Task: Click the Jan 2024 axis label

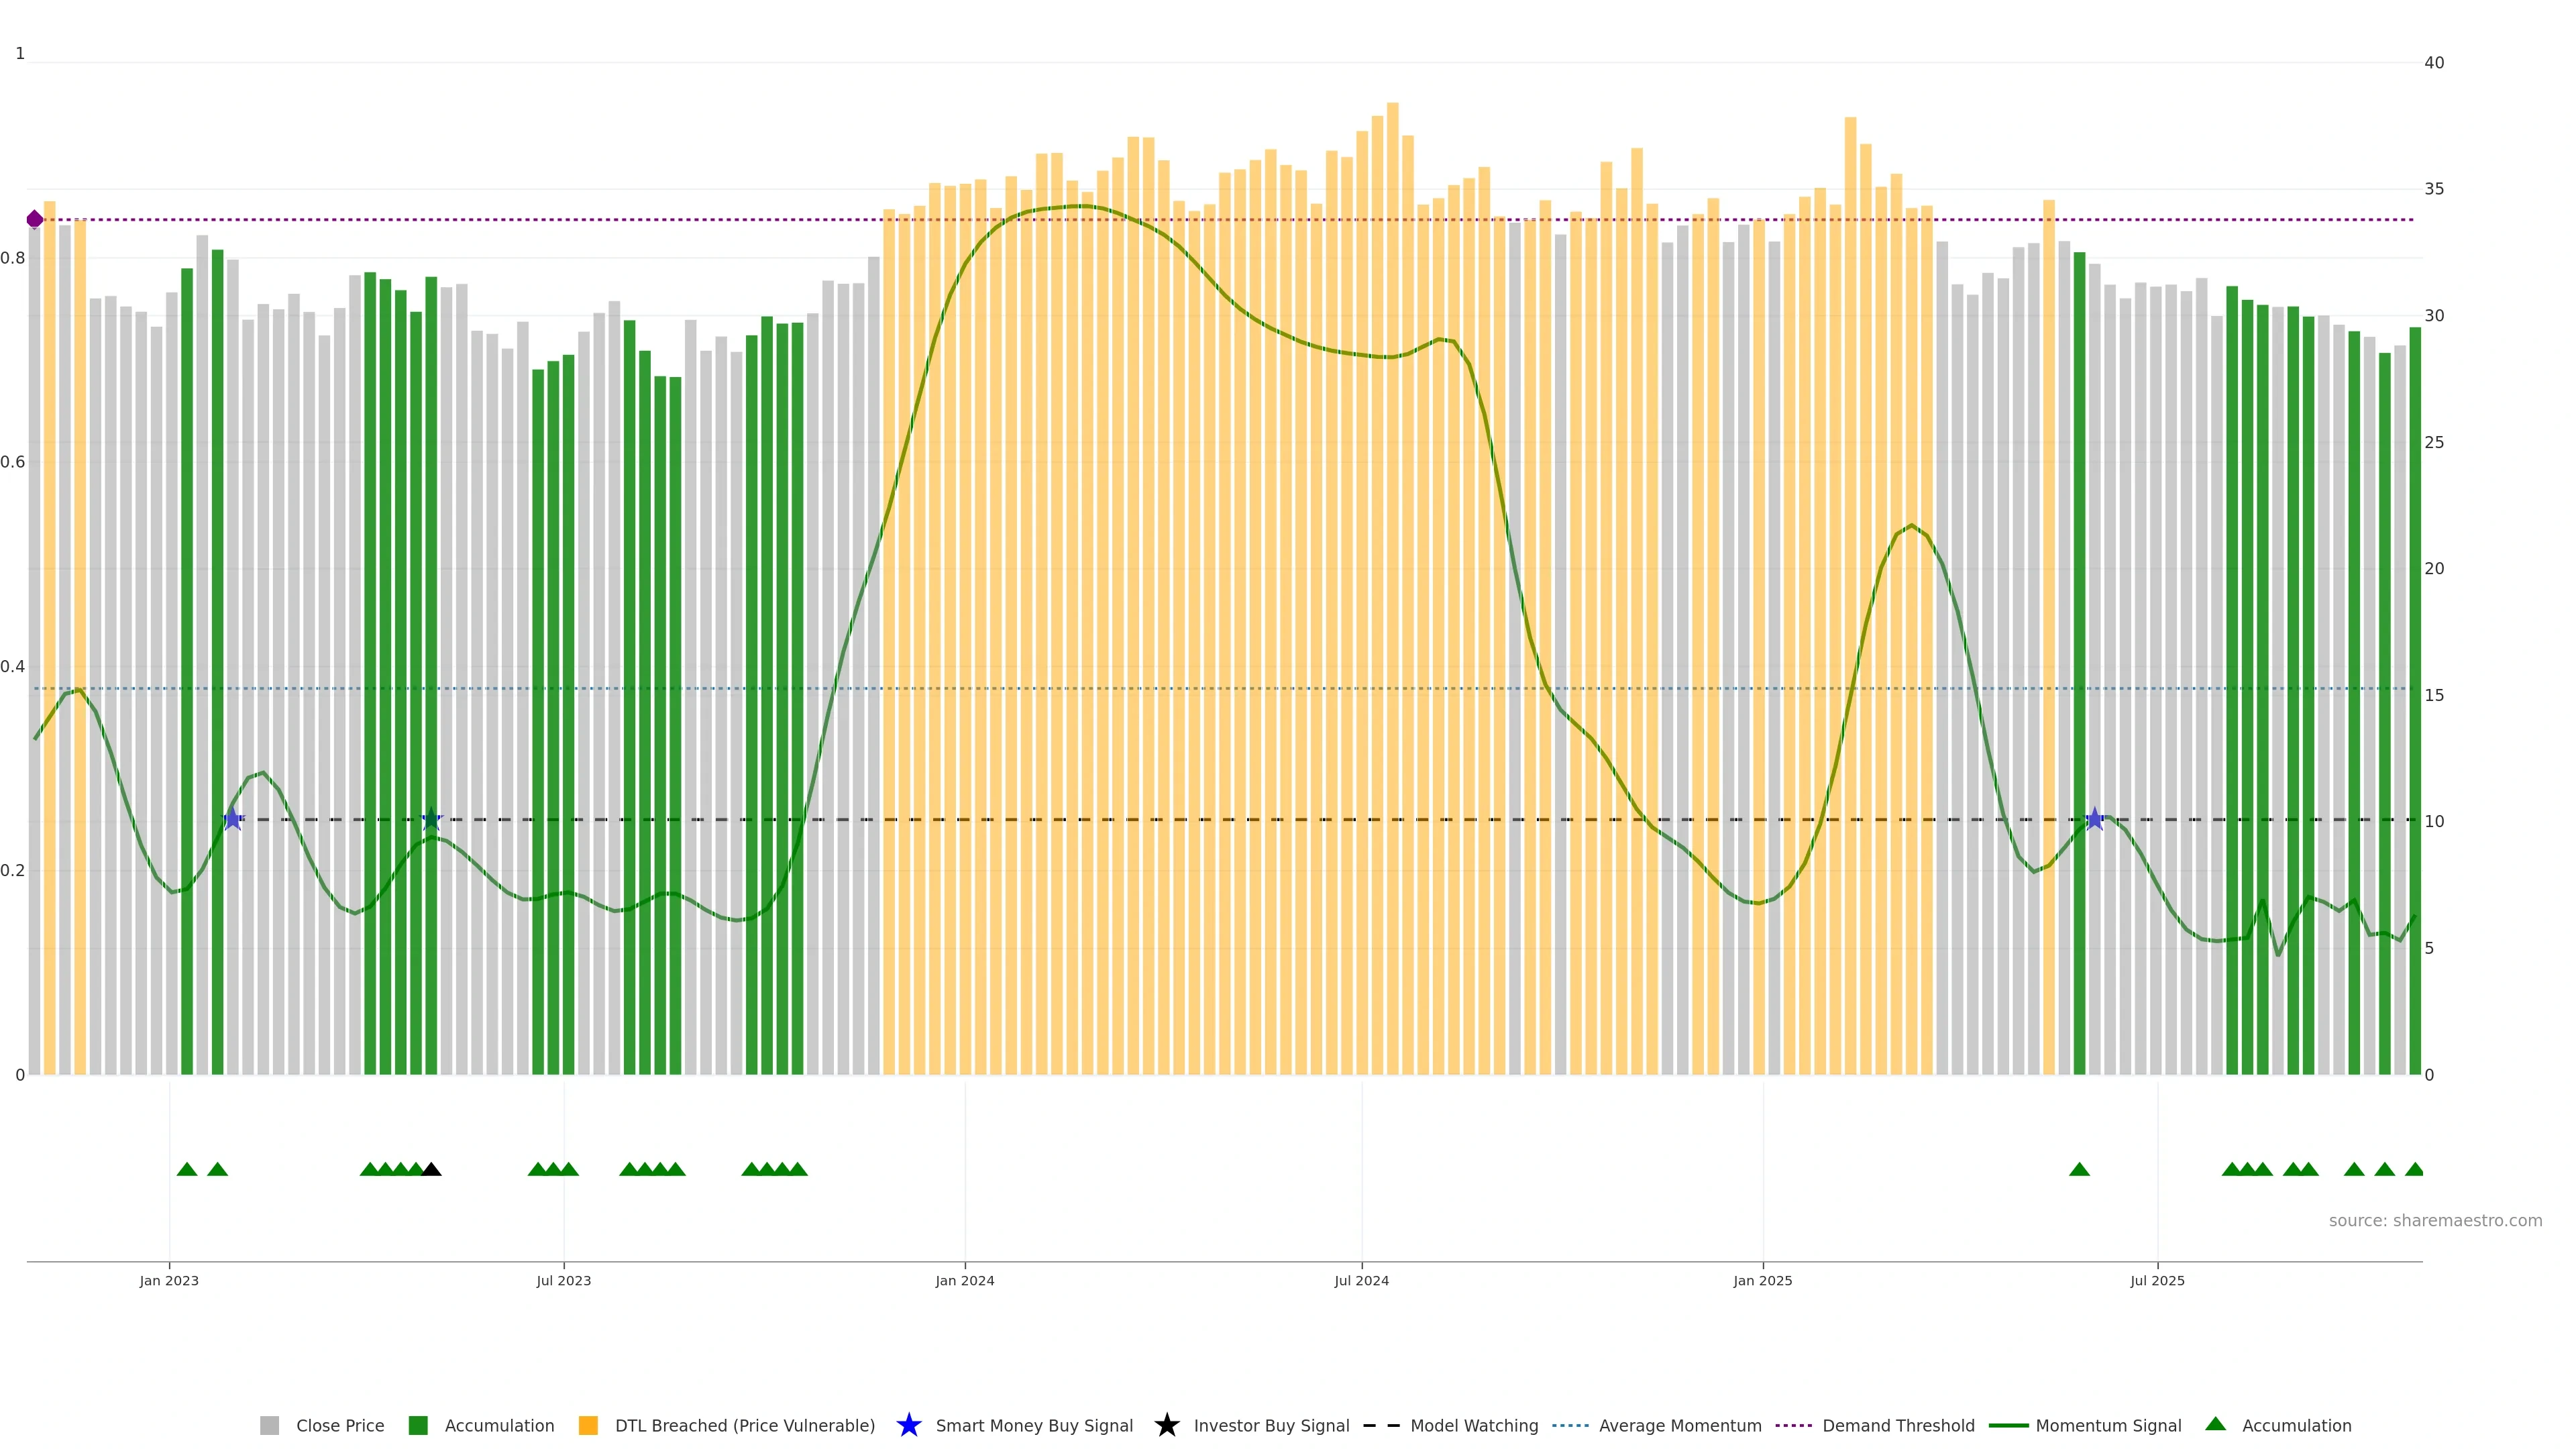Action: click(964, 1281)
